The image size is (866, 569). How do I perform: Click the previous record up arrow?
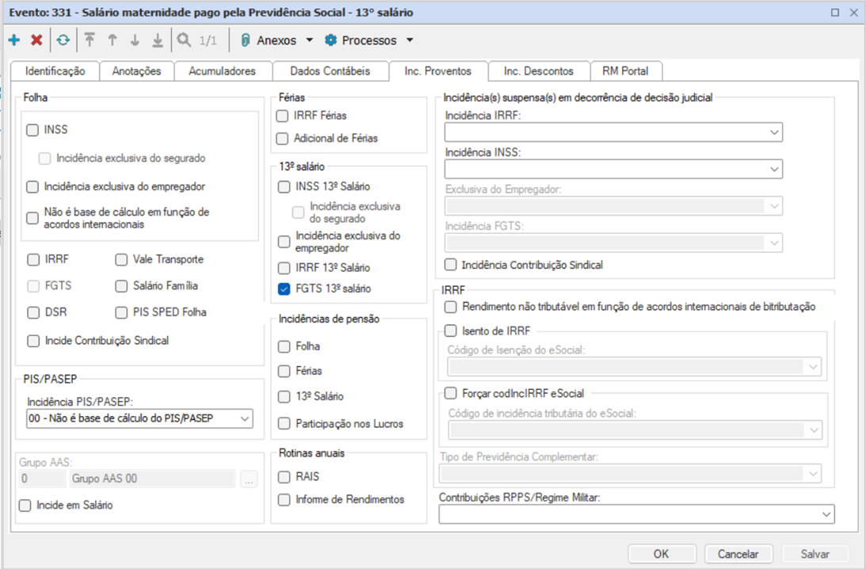coord(113,40)
